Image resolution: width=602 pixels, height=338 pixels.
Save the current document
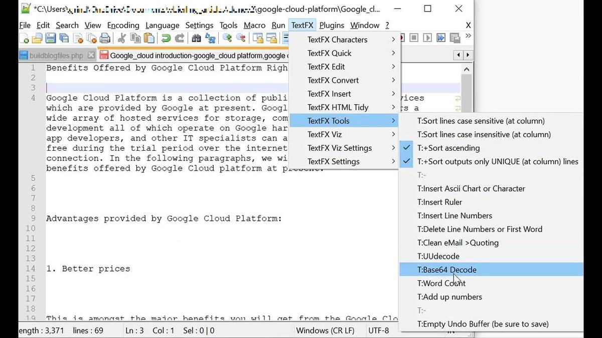[x=52, y=38]
